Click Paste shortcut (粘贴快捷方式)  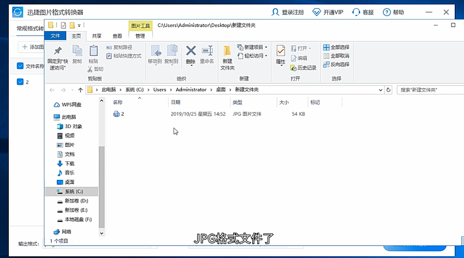[124, 56]
